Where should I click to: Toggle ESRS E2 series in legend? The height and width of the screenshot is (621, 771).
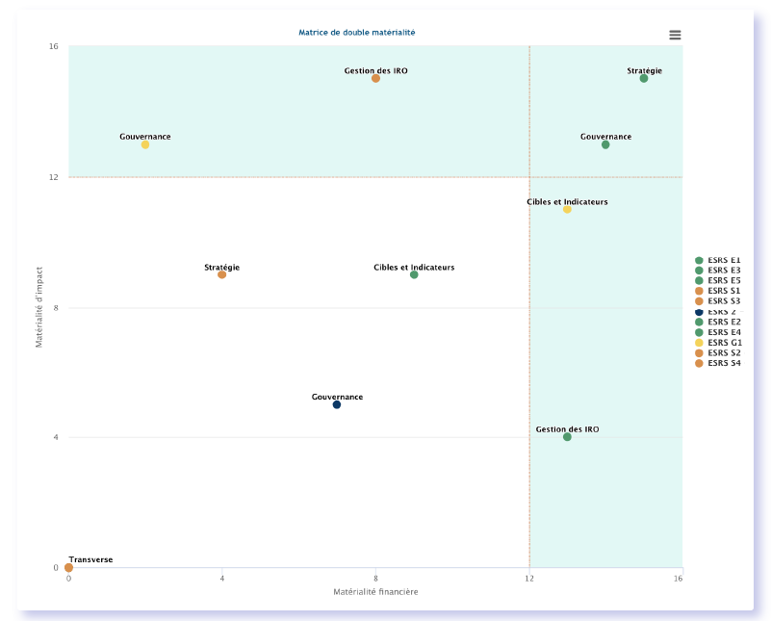(x=717, y=323)
